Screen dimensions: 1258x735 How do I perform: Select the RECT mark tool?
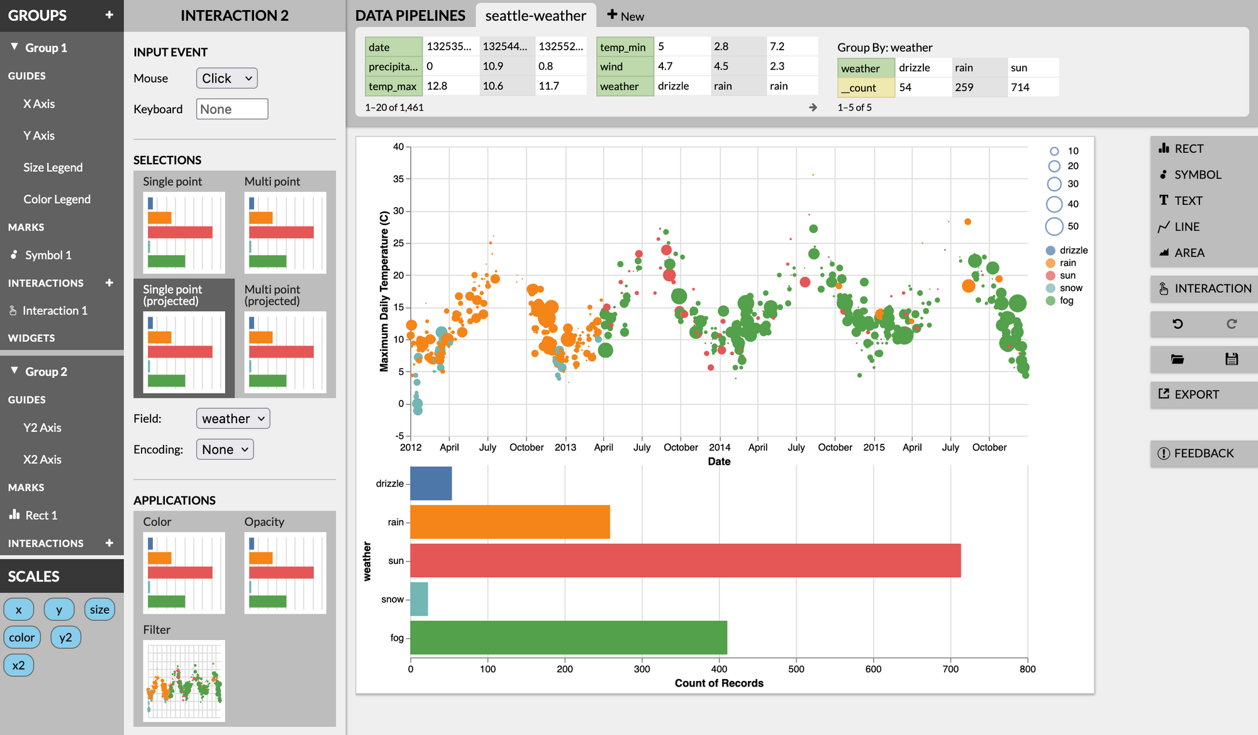(x=1188, y=149)
